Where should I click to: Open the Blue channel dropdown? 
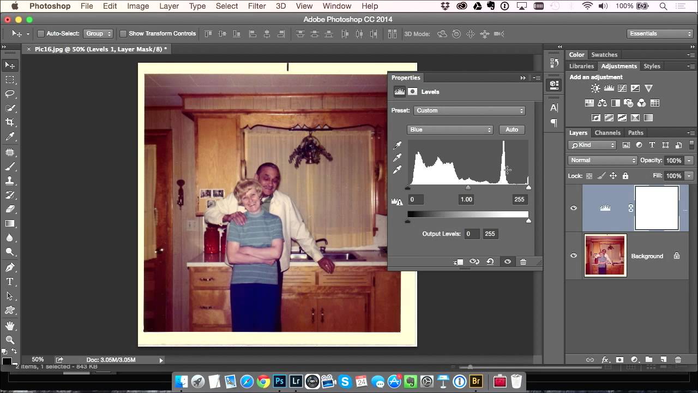click(x=450, y=130)
